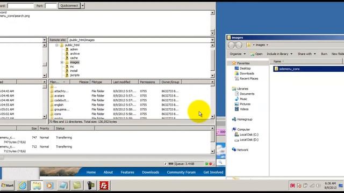Open FileZilla from the taskbar
344x193 pixels.
pyautogui.click(x=104, y=185)
